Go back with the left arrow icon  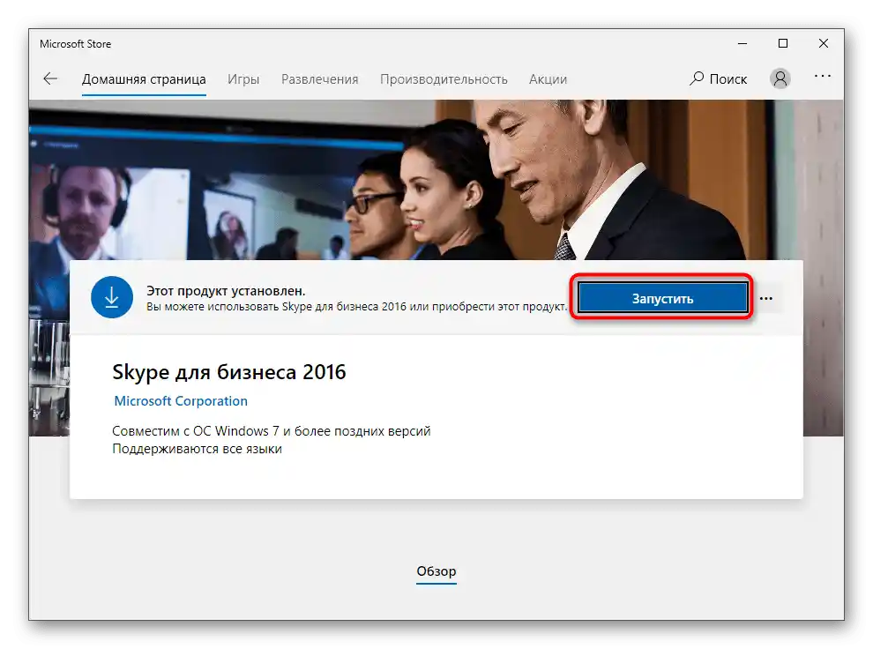coord(50,78)
